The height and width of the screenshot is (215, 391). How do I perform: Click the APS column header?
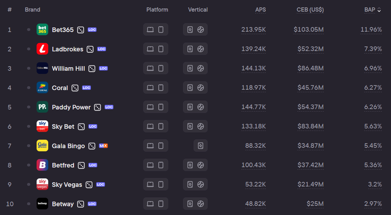(260, 10)
